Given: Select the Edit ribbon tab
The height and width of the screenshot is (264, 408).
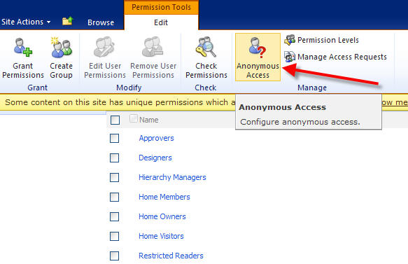Looking at the screenshot, I should tap(161, 22).
